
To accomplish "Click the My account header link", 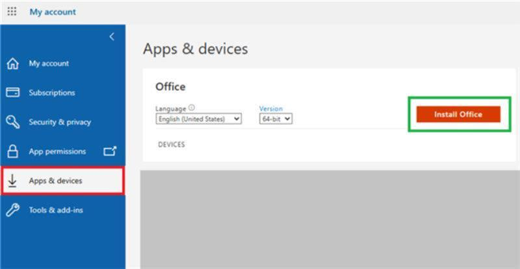I will [53, 12].
